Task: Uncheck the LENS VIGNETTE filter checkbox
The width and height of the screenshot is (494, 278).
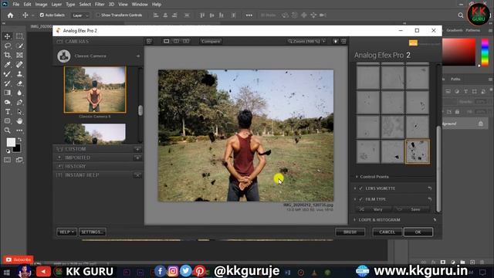Action: coord(361,188)
